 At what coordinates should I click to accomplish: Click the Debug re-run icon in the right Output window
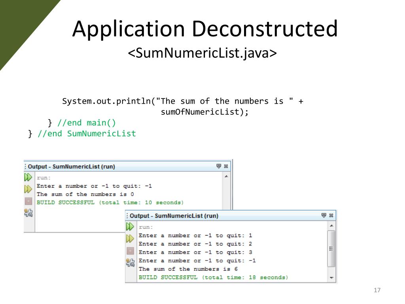[130, 239]
